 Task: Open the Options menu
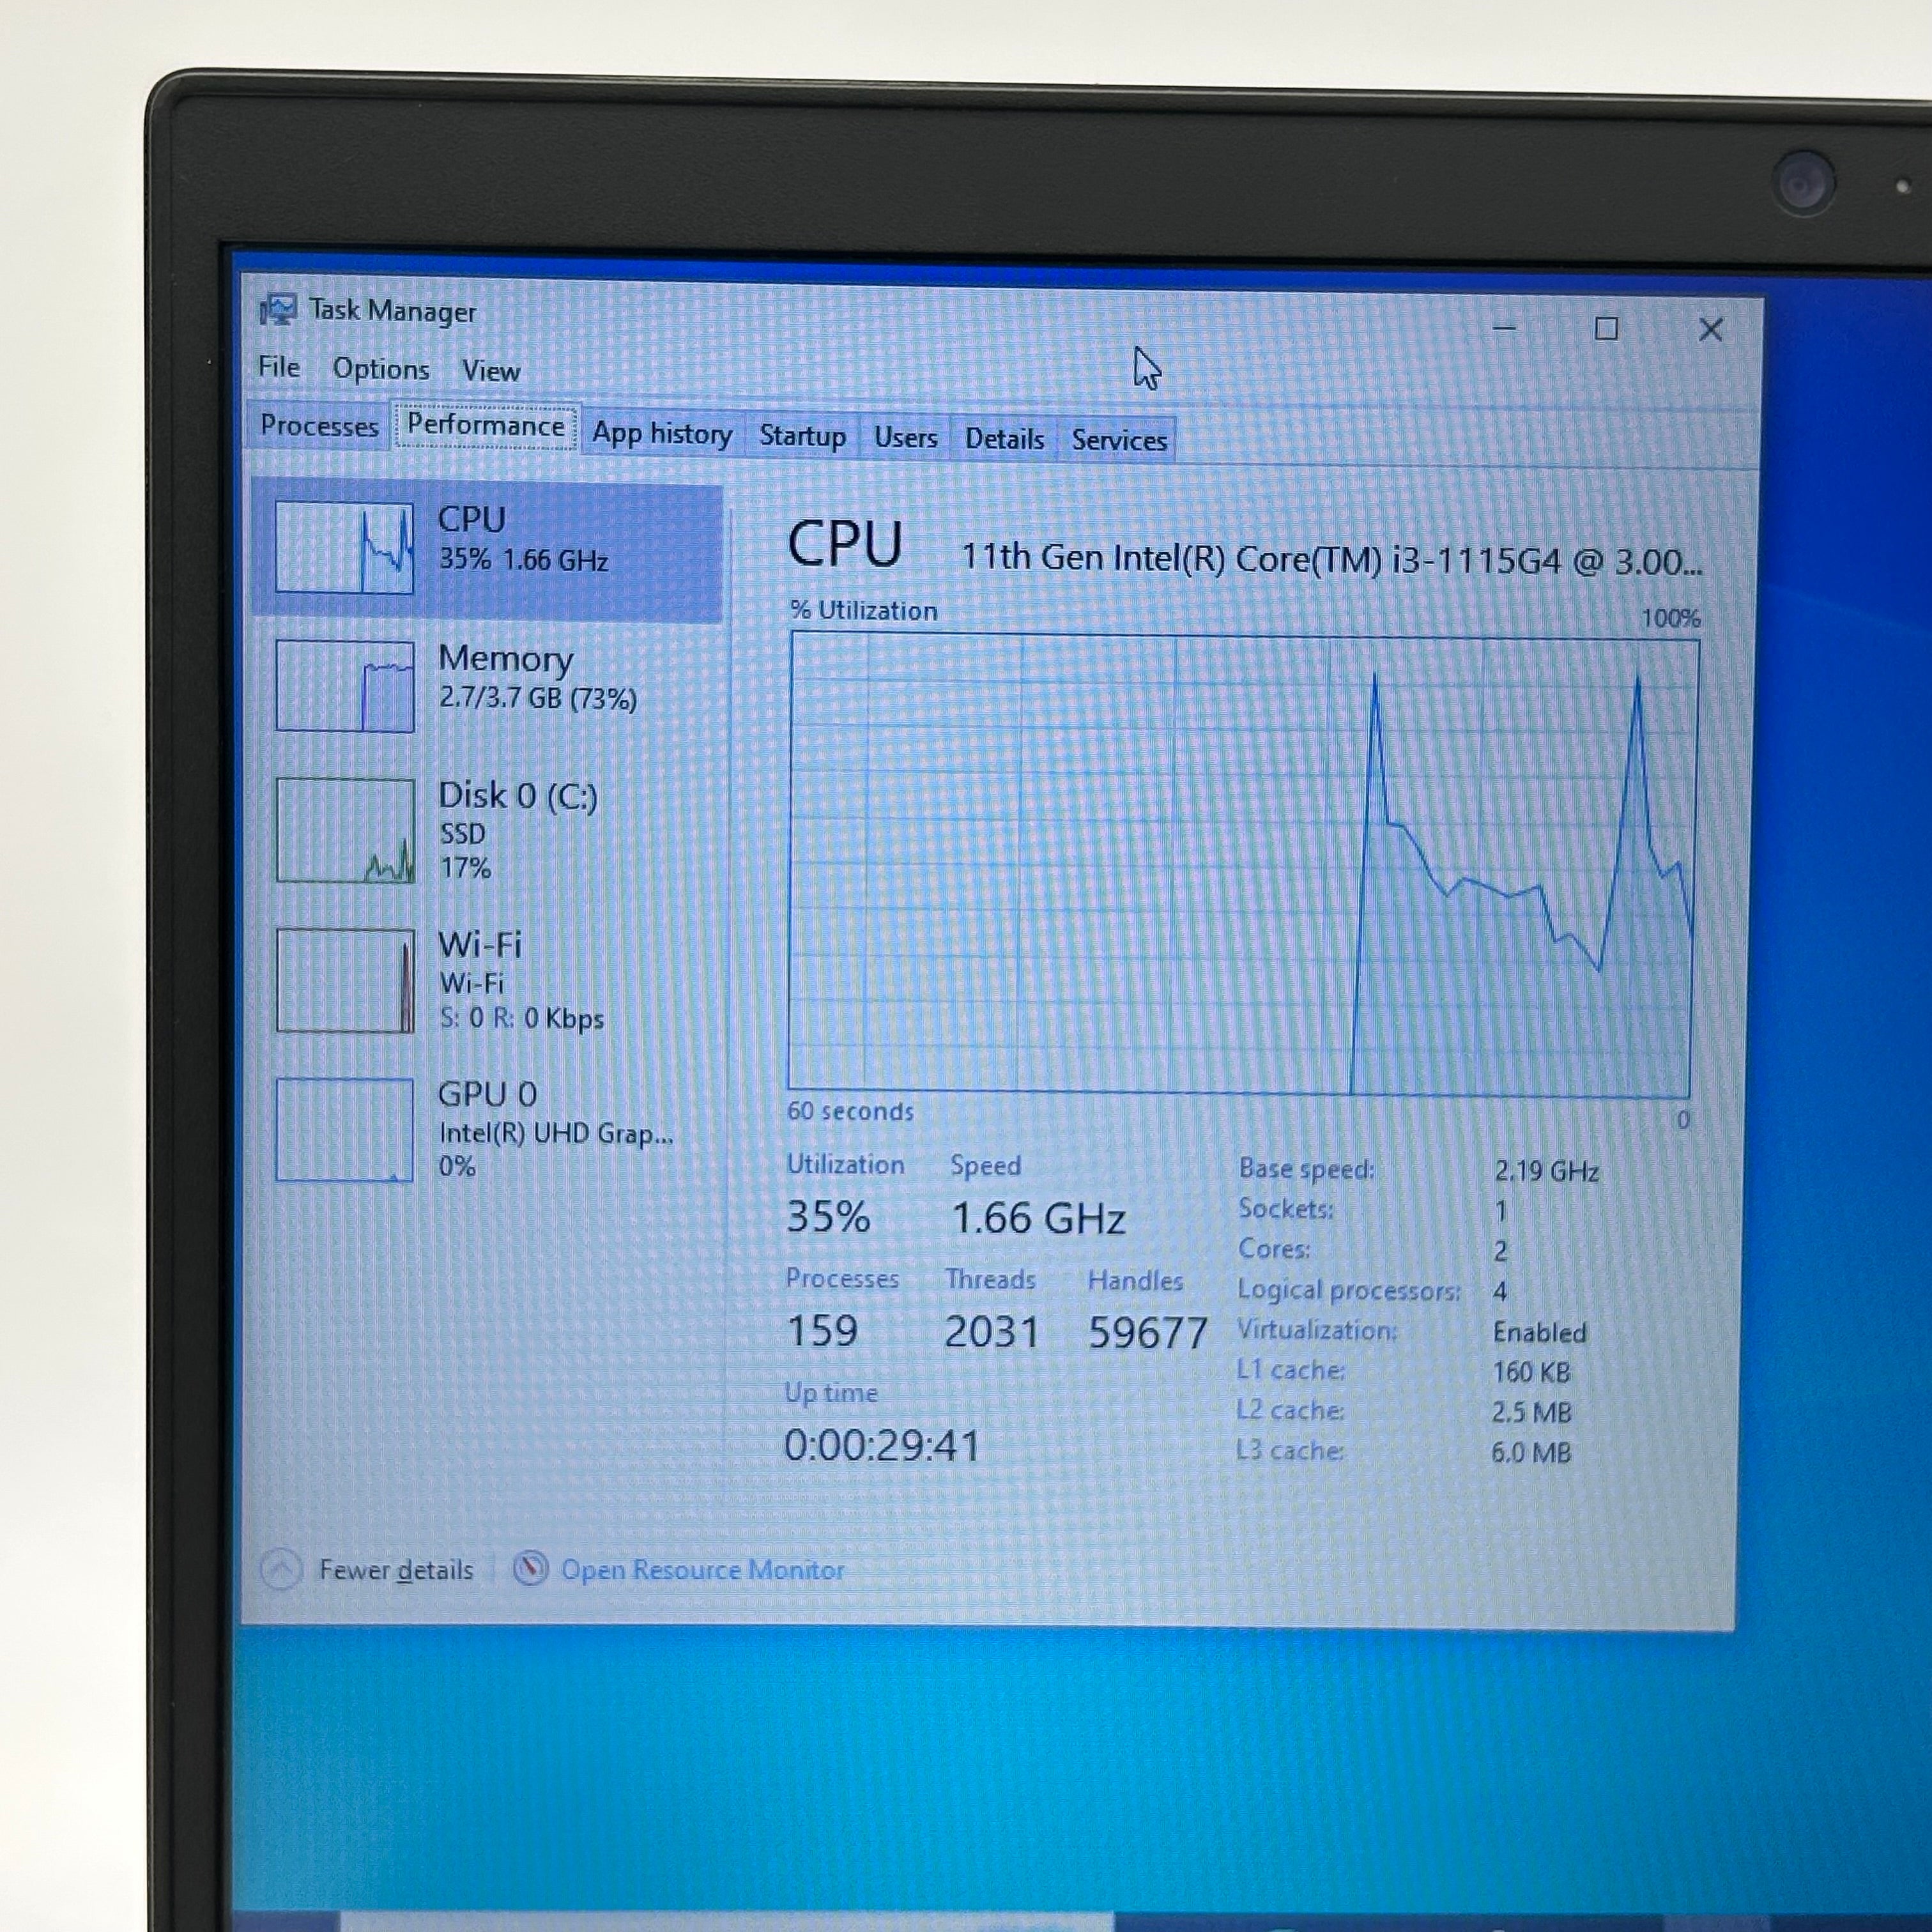point(381,369)
